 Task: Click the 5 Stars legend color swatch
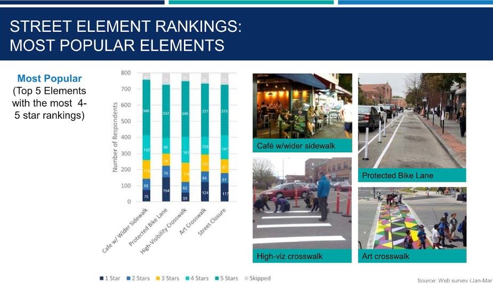pos(216,278)
